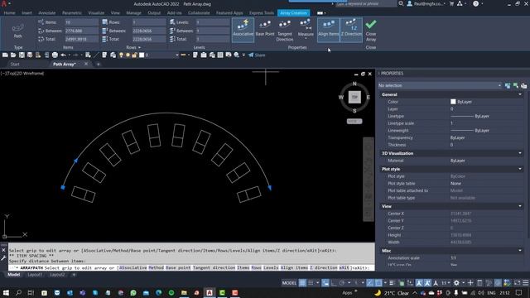530x298 pixels.
Task: Click the ByLayer color swatch in Properties
Action: [453, 102]
